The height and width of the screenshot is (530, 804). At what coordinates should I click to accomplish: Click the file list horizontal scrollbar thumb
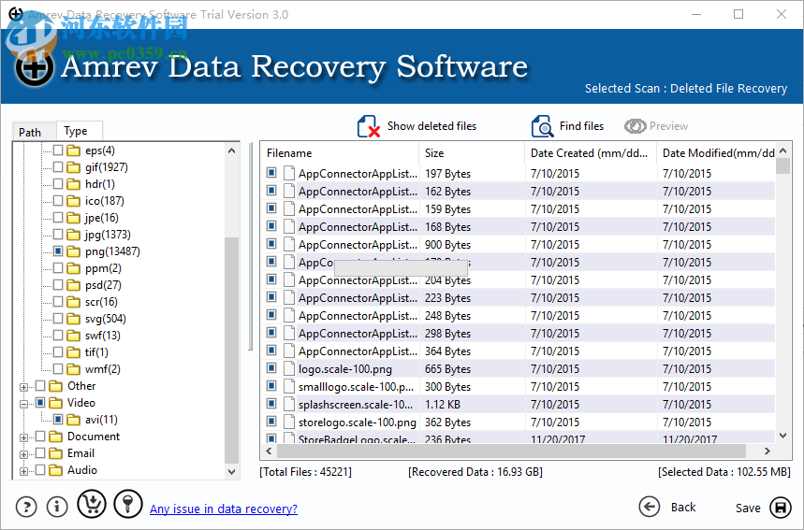tap(512, 451)
